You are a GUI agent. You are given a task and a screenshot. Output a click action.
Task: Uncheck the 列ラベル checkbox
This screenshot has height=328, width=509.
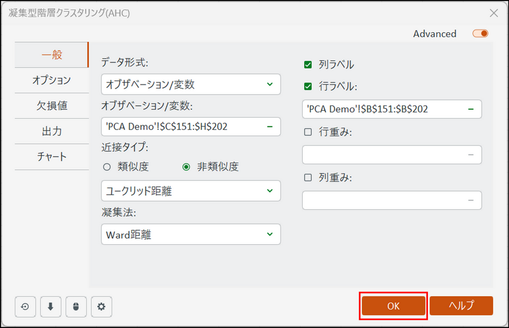coord(308,65)
